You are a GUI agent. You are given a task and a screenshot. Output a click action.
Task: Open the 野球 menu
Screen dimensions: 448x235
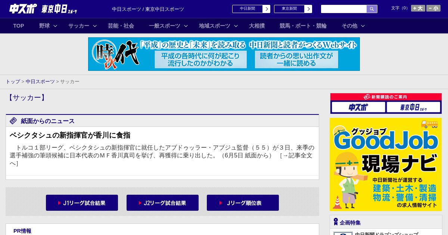click(x=44, y=26)
